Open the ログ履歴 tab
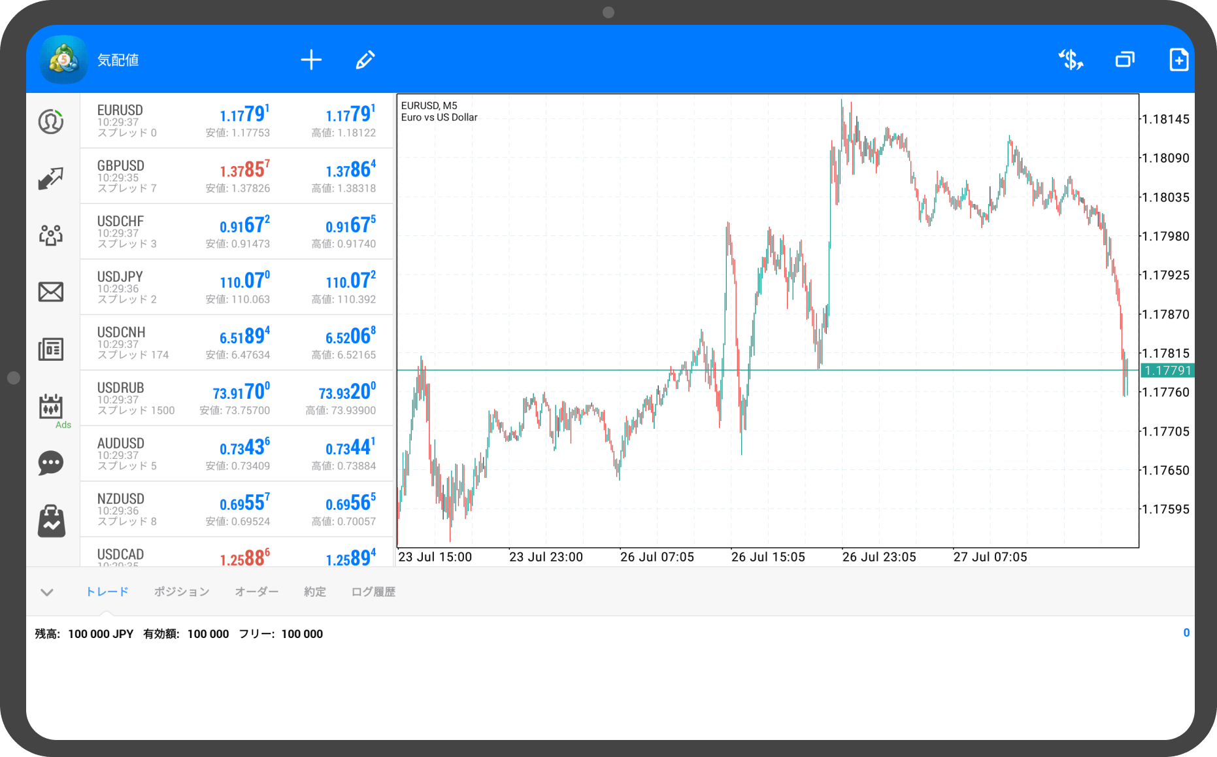This screenshot has height=757, width=1217. [x=373, y=592]
